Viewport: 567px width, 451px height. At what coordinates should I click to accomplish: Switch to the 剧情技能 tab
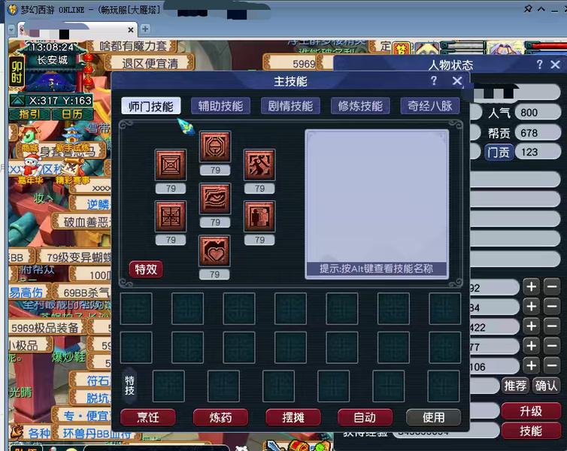point(290,106)
